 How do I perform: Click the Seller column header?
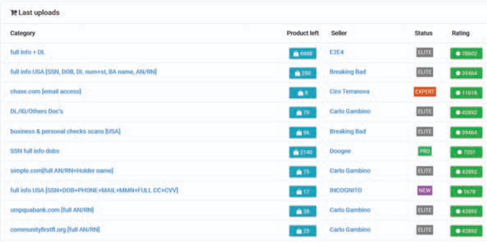[x=339, y=33]
